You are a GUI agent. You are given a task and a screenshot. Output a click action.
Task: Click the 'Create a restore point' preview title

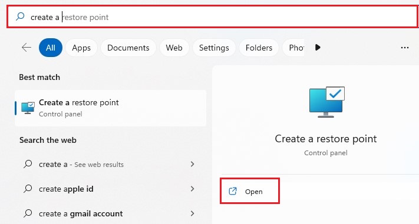tap(326, 139)
